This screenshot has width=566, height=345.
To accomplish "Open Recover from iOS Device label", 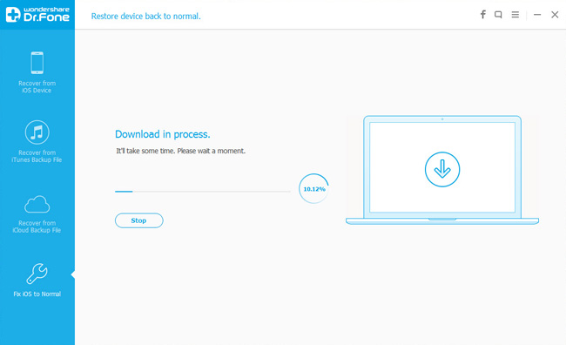I will click(x=37, y=87).
